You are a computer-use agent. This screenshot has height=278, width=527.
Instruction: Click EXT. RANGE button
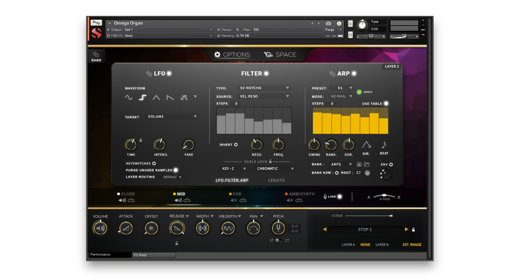tap(412, 245)
